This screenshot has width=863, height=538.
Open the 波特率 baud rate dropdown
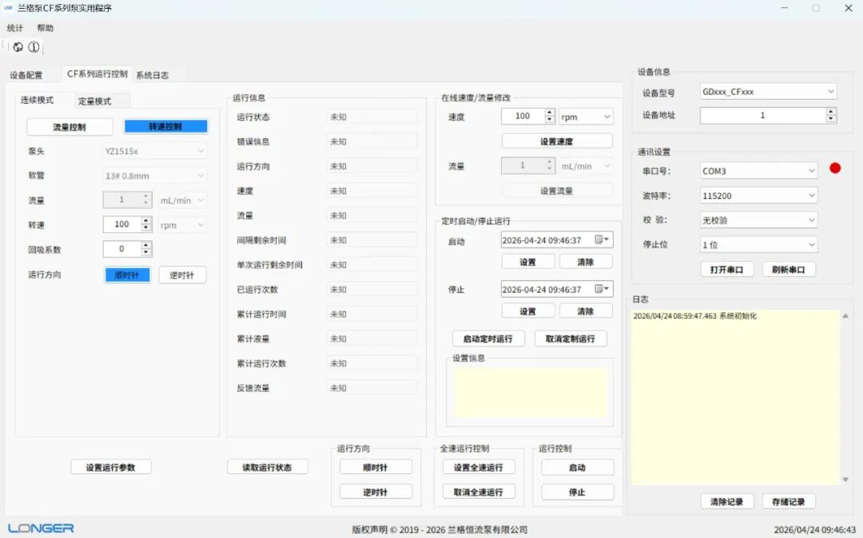click(x=758, y=195)
